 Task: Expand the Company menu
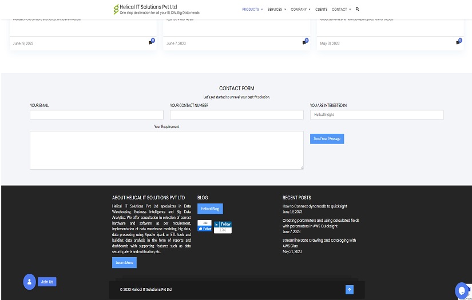(x=300, y=9)
